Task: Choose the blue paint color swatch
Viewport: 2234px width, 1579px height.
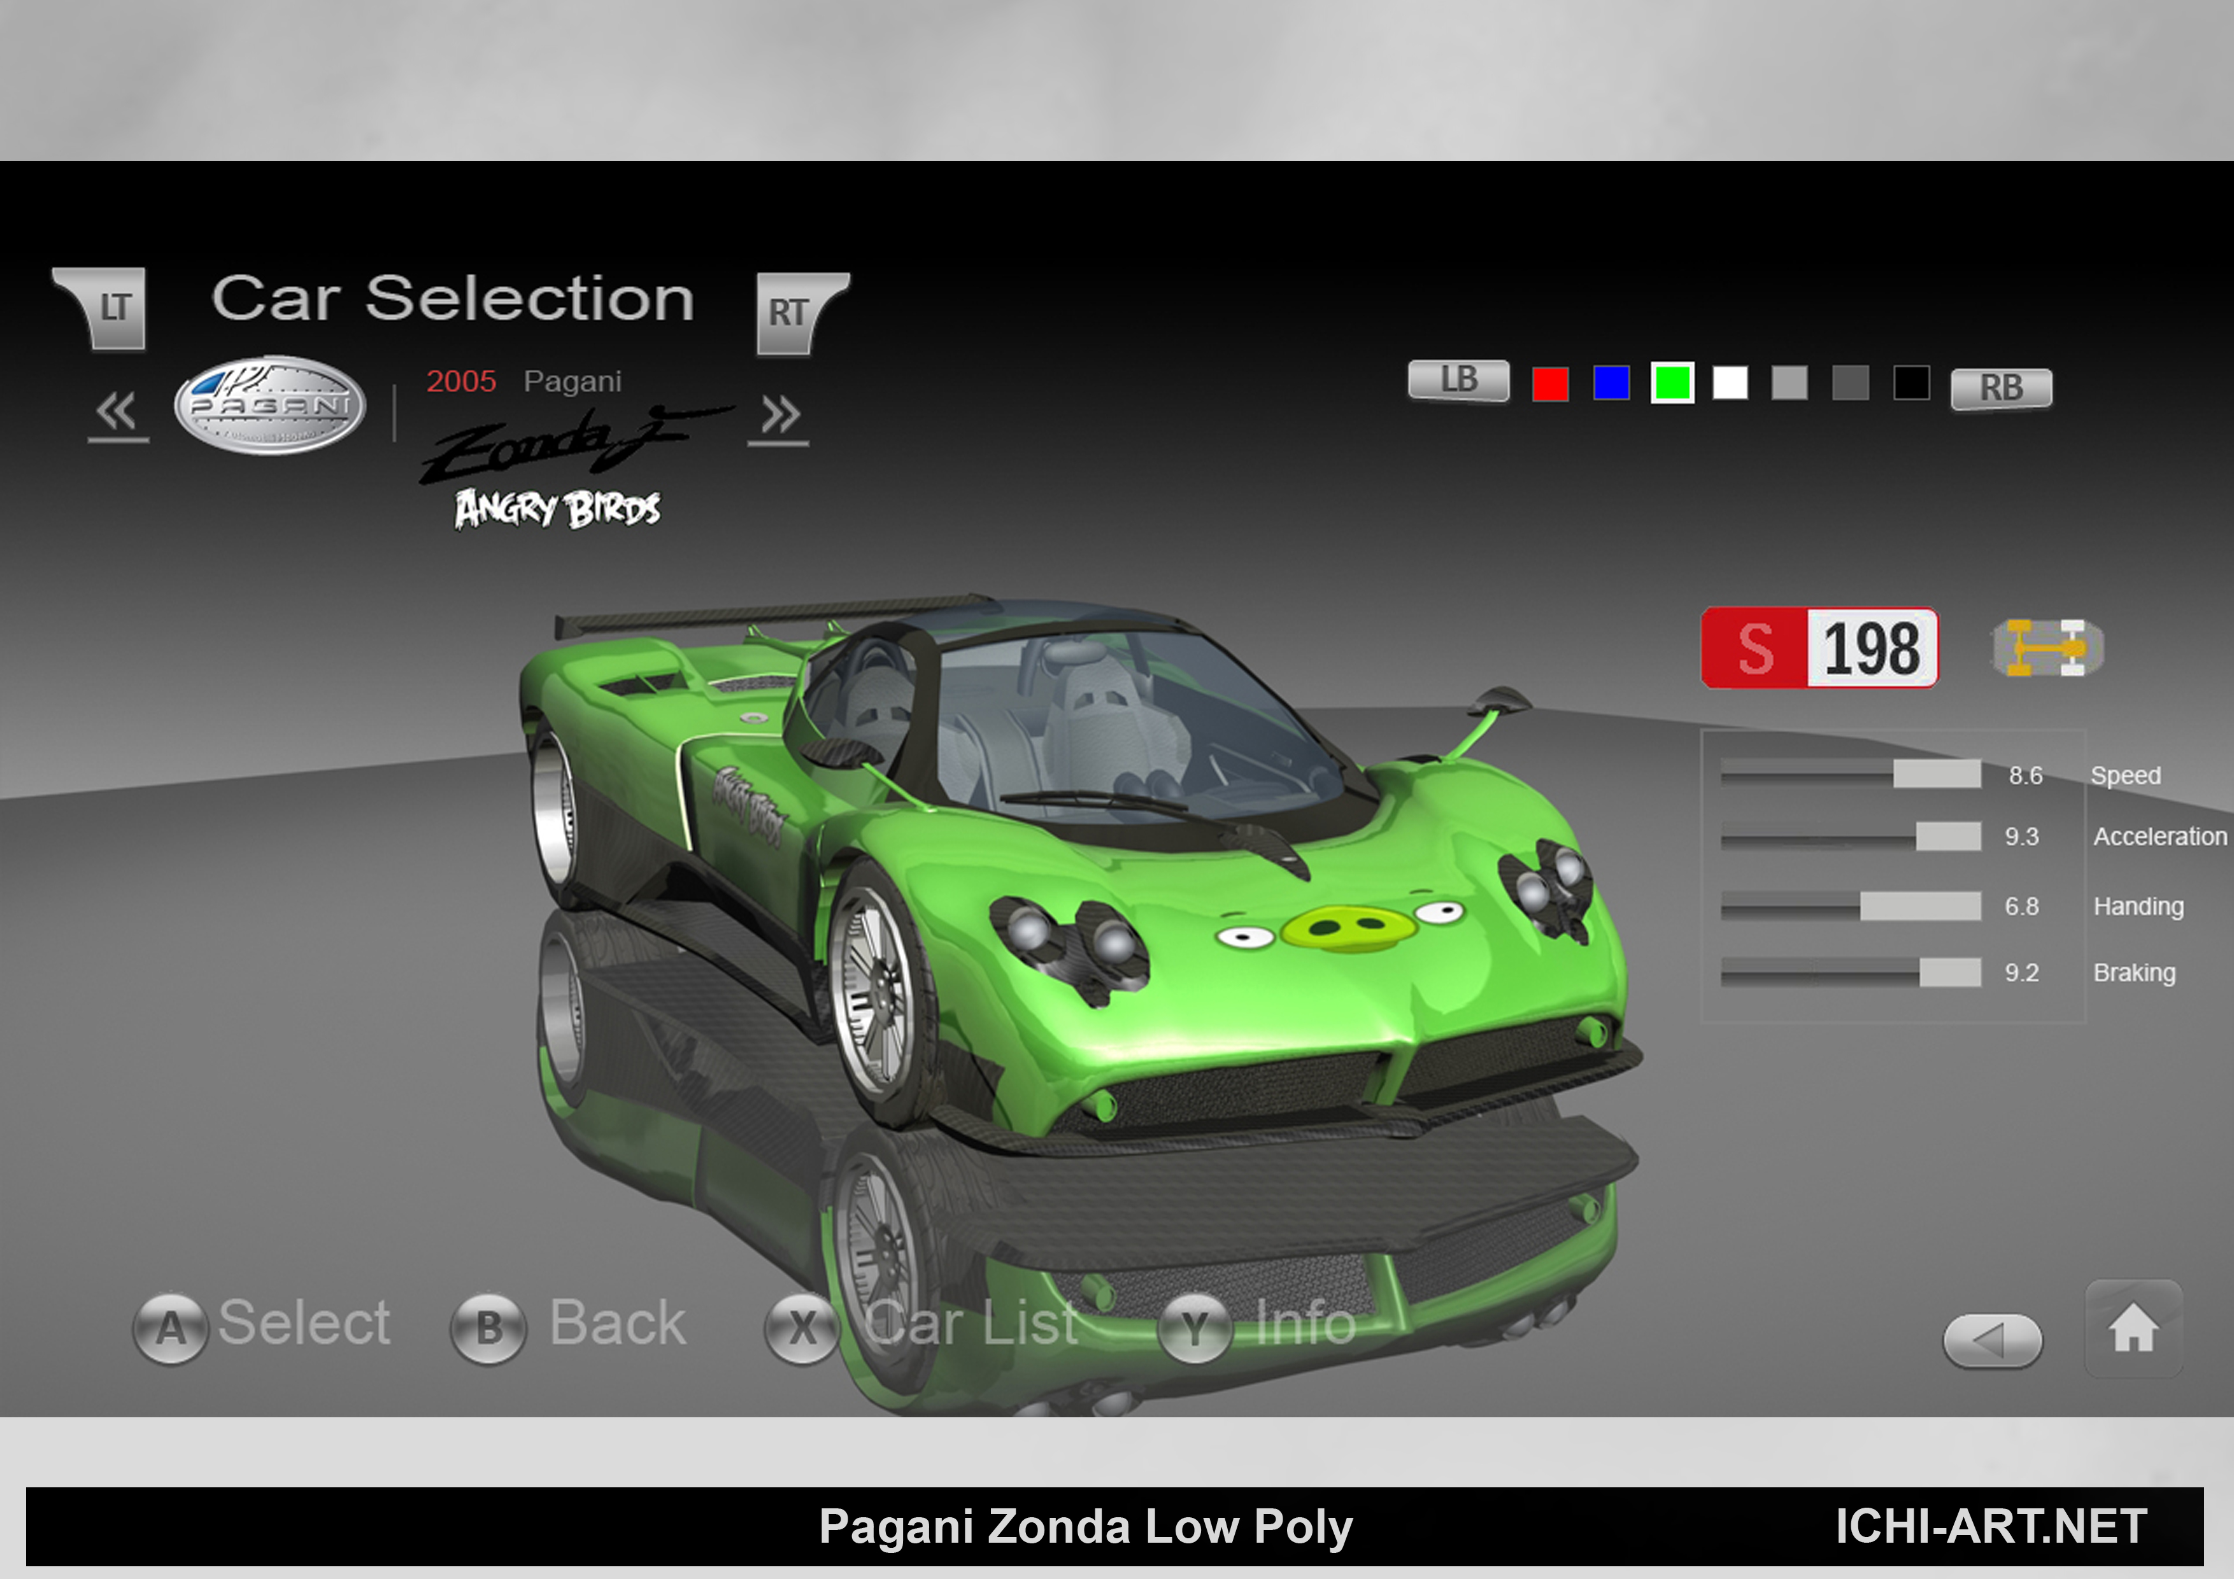Action: pos(1611,383)
